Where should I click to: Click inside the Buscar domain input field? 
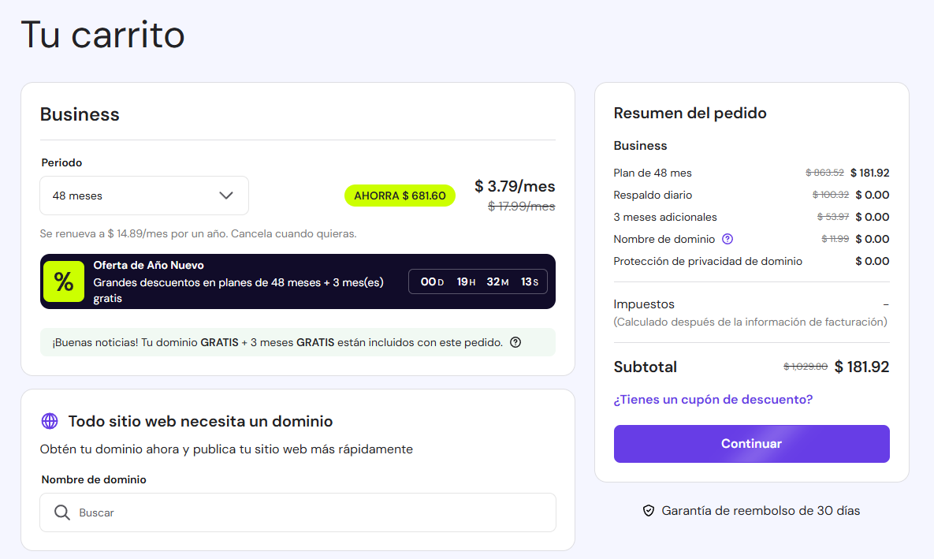pos(236,512)
